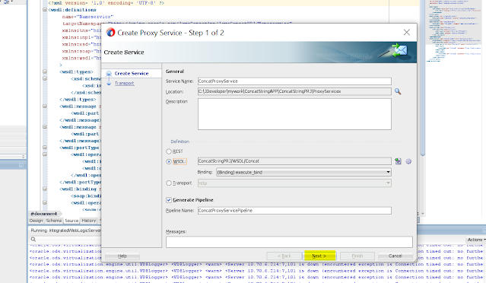486x283 pixels.
Task: Click the Service Name input field
Action: [x=294, y=81]
